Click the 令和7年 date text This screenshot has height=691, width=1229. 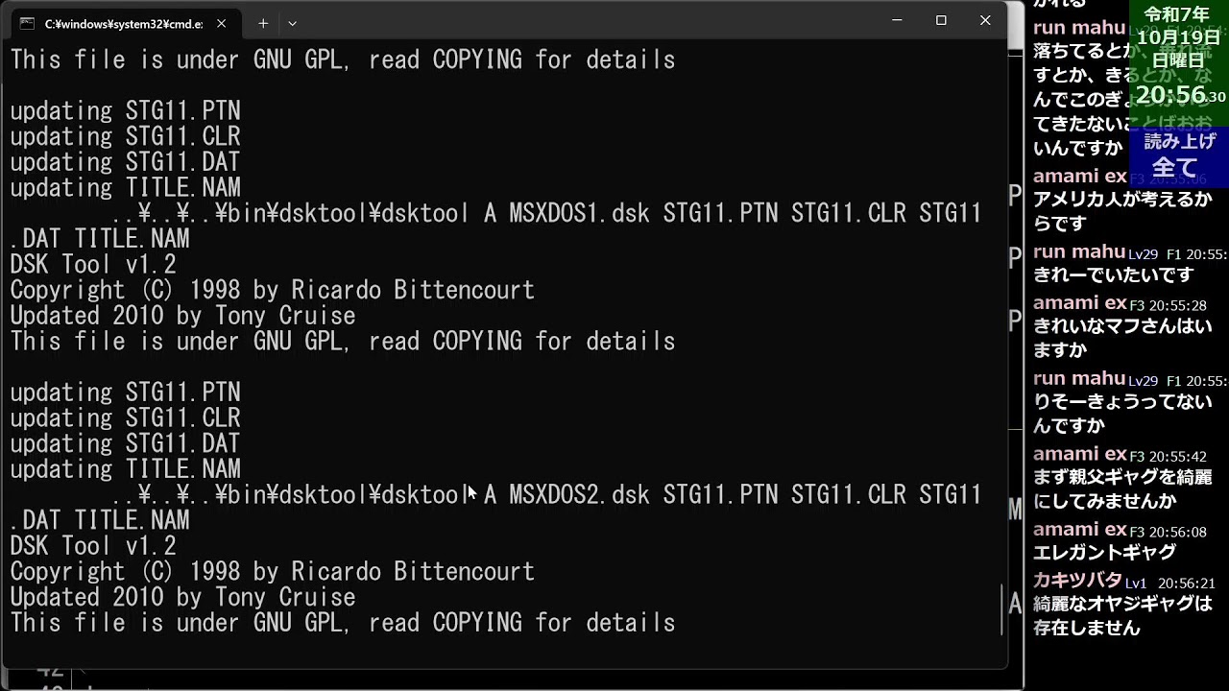[1177, 14]
